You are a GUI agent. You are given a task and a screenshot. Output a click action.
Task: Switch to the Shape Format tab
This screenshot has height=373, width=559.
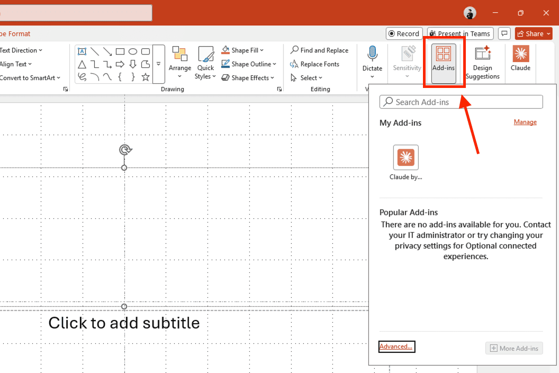click(x=15, y=34)
